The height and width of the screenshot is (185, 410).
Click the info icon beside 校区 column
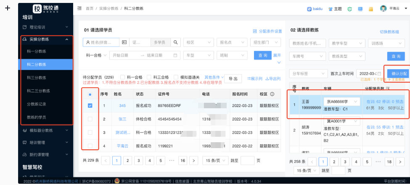[x=272, y=94]
